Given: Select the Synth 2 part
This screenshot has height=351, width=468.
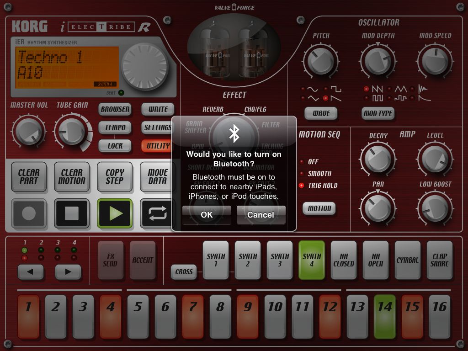Looking at the screenshot, I should click(x=248, y=260).
